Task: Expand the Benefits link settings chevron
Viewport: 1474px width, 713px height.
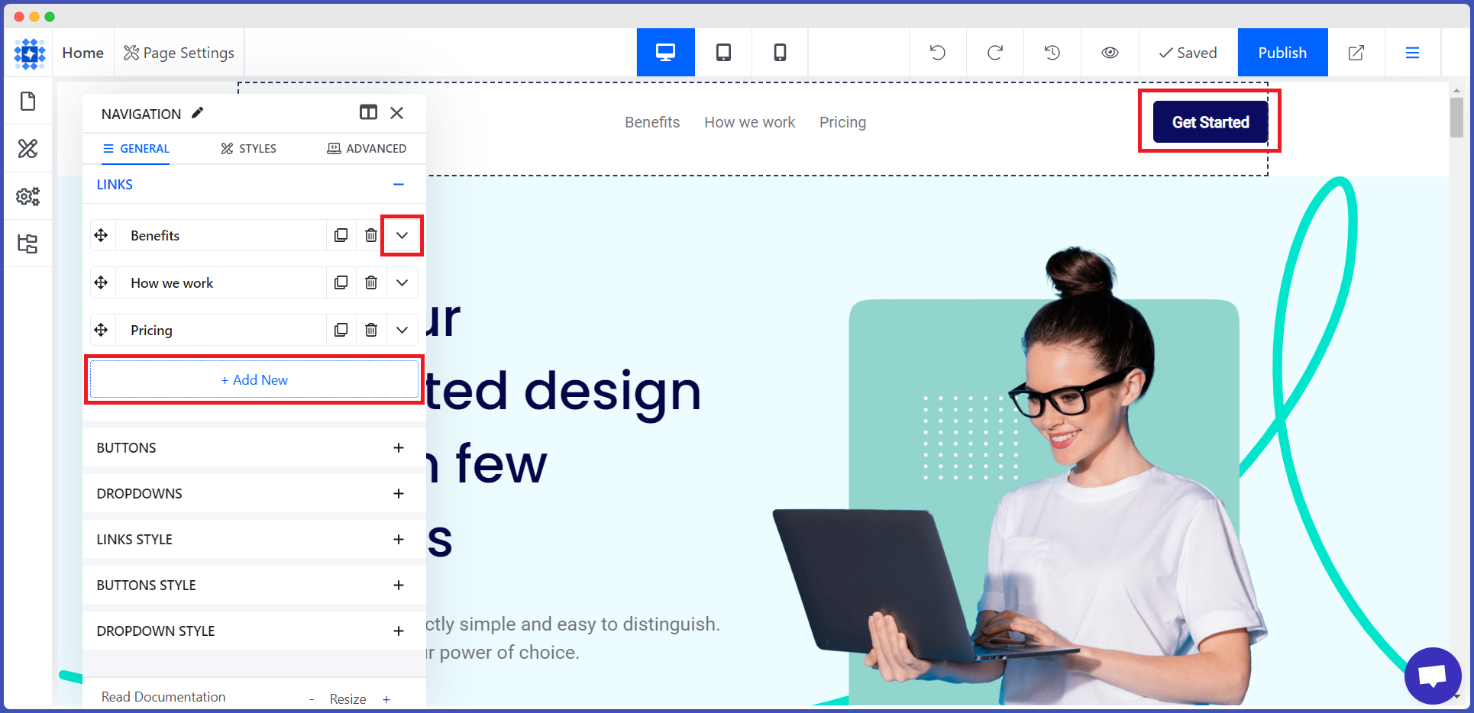Action: [402, 235]
